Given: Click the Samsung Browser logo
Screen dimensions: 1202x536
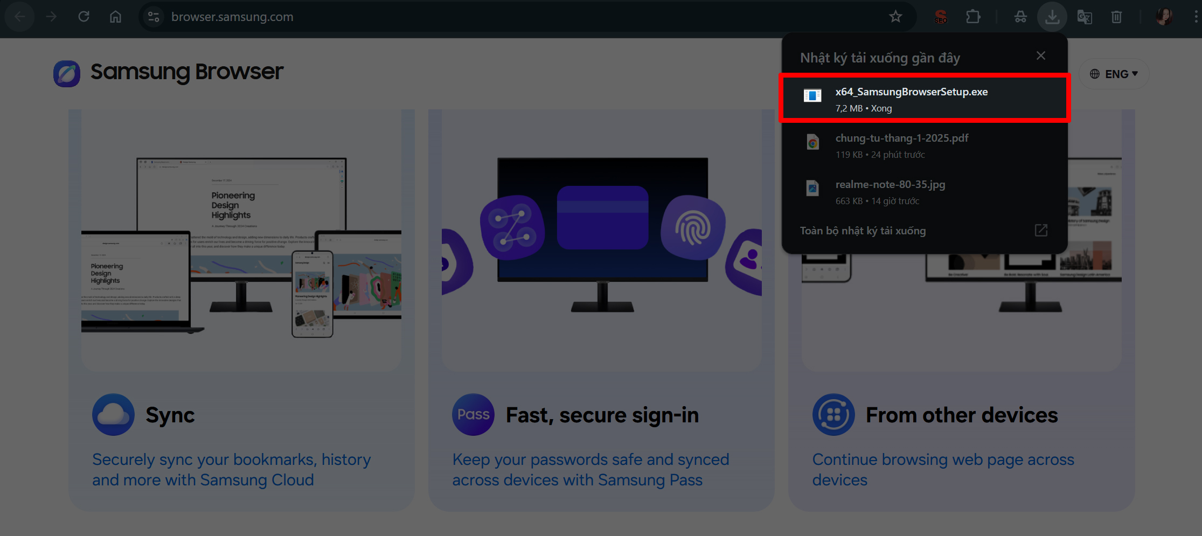Looking at the screenshot, I should (x=67, y=73).
